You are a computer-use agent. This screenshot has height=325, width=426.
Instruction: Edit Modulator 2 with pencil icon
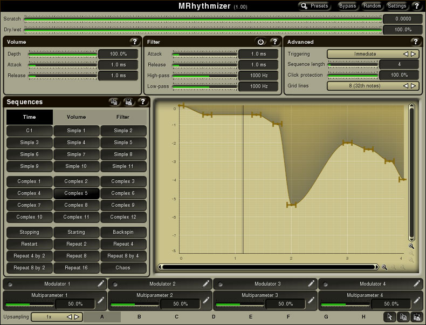206,283
